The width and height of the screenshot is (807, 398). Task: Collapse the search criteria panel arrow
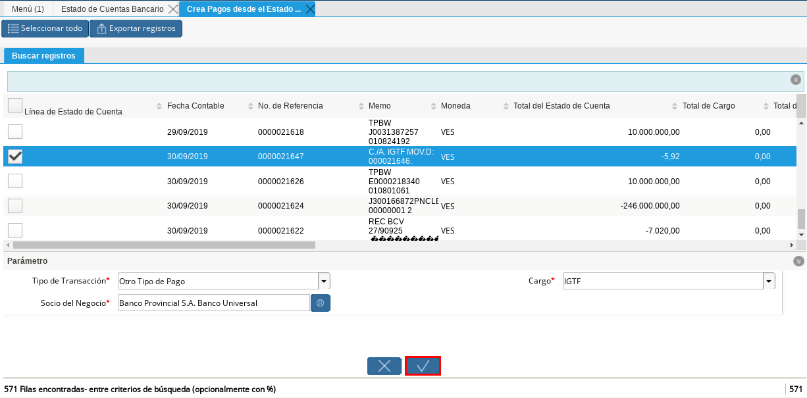click(795, 80)
